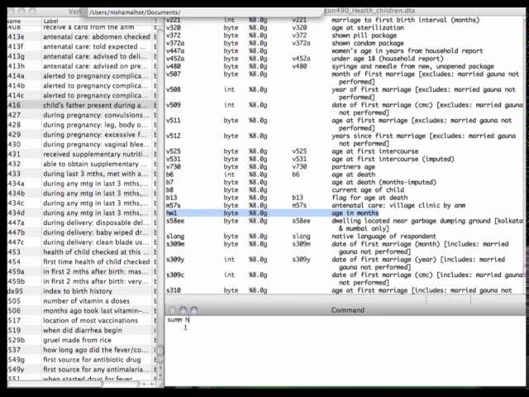529x397 pixels.
Task: Choose variable 459a in Variables list
Action: coord(82,272)
